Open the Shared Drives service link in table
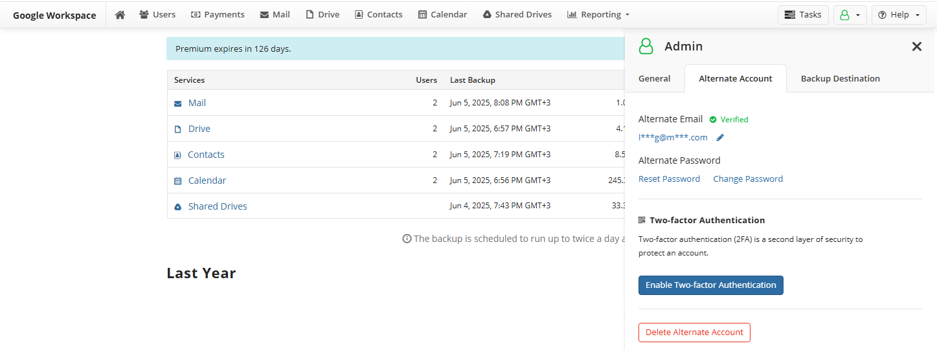The height and width of the screenshot is (350, 937). click(x=218, y=206)
